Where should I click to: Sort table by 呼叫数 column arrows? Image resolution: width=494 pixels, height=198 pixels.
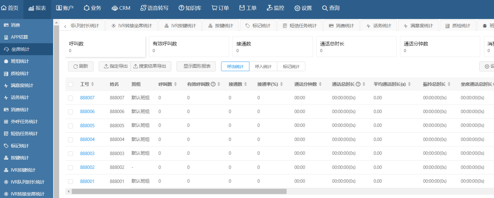point(176,84)
